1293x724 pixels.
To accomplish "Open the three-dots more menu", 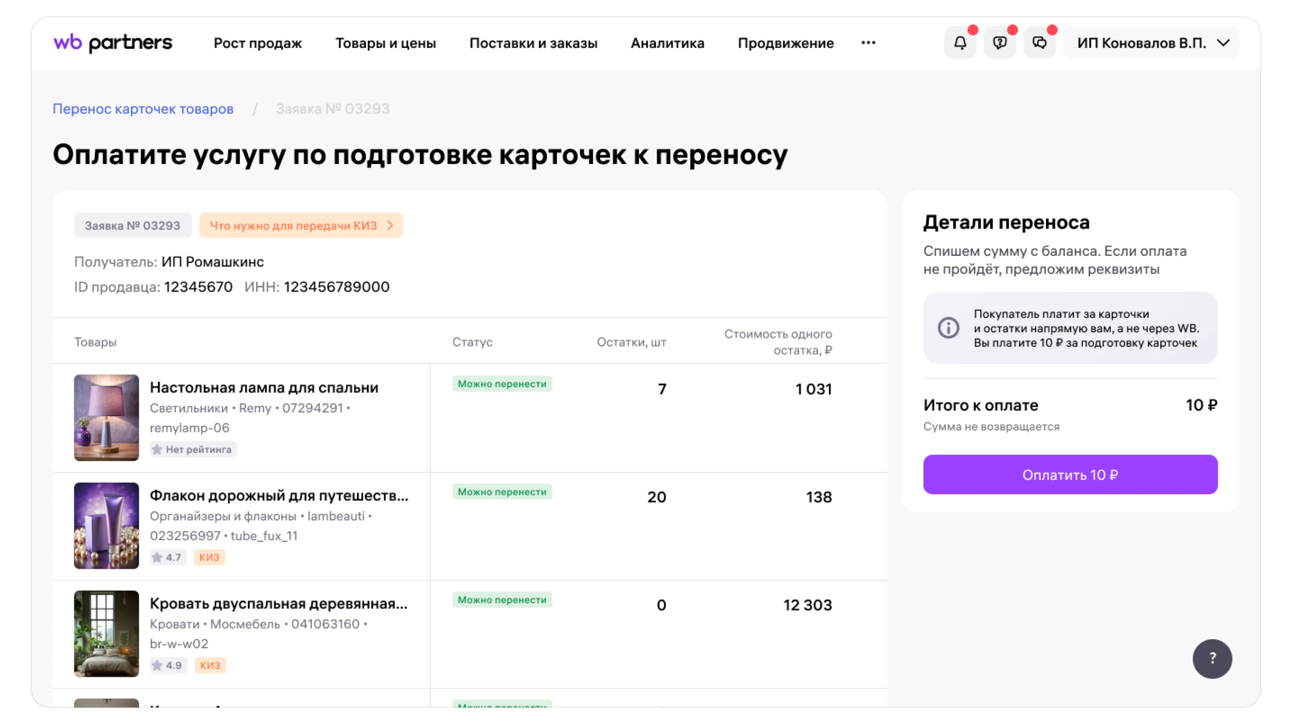I will pyautogui.click(x=868, y=43).
